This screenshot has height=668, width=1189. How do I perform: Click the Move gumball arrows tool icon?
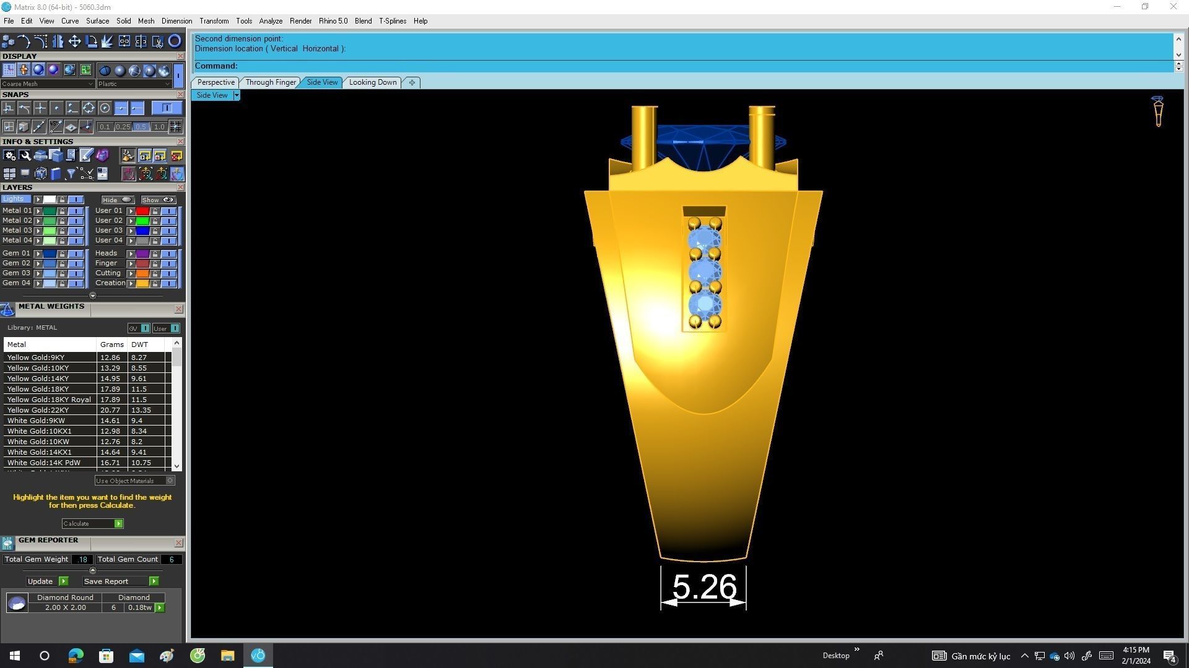pos(74,41)
